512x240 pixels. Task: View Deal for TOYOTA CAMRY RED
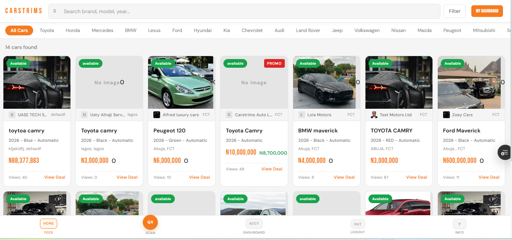coord(416,177)
